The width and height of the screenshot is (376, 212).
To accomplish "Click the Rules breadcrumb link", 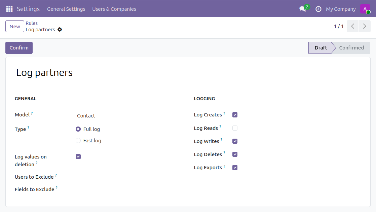I will click(32, 23).
